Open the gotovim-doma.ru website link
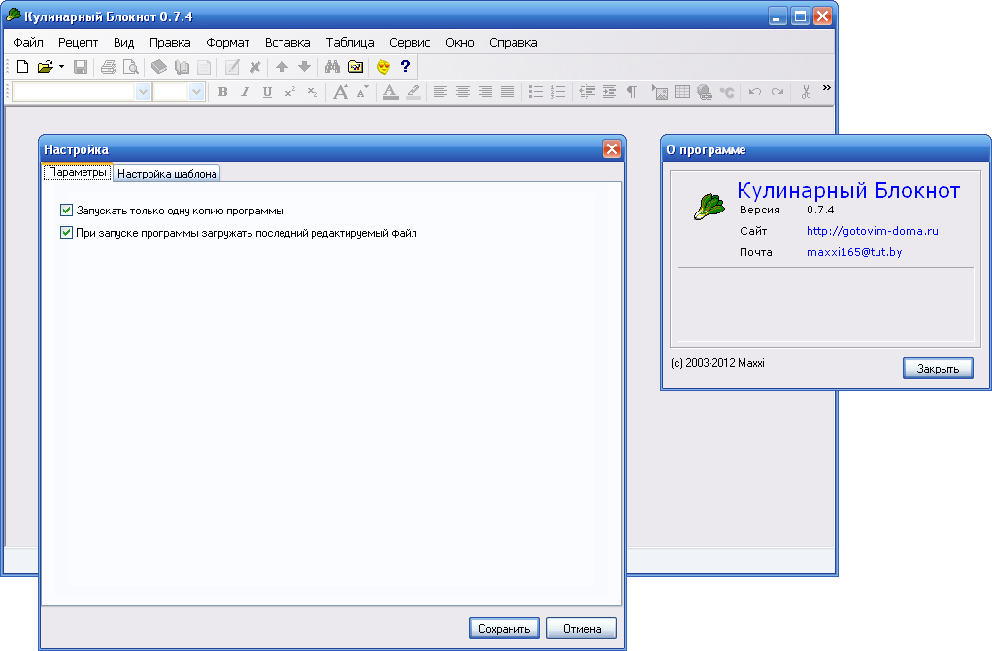This screenshot has width=992, height=651. tap(872, 231)
